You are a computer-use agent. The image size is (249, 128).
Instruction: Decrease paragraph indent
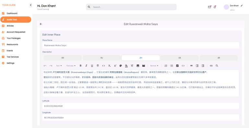pyautogui.click(x=203, y=66)
